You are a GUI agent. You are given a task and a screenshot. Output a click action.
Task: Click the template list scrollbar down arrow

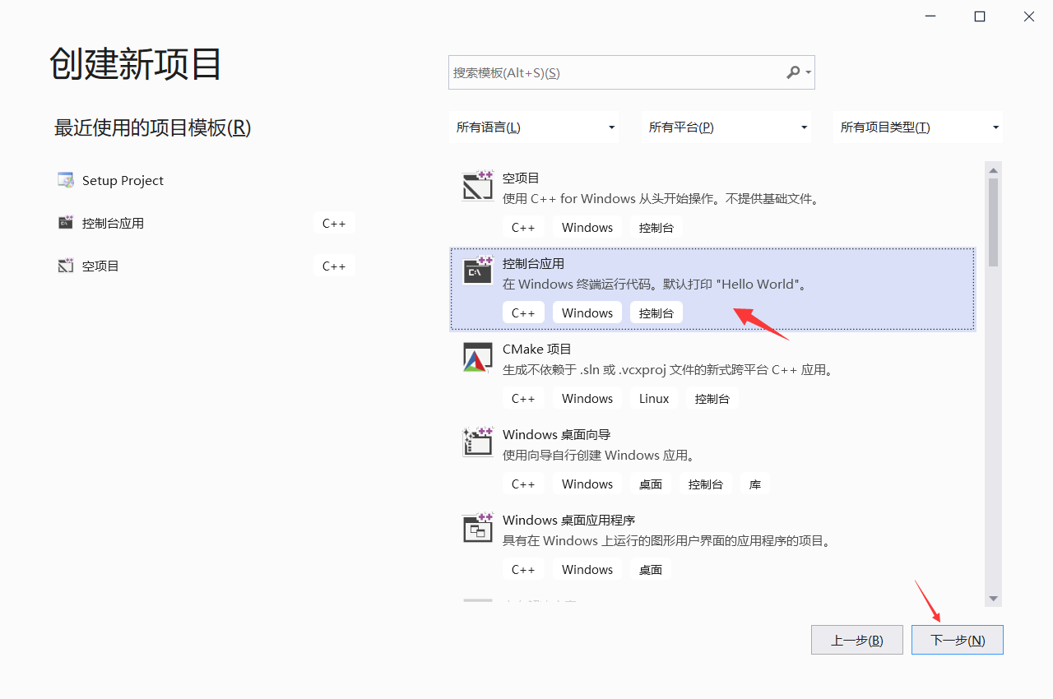pyautogui.click(x=993, y=598)
